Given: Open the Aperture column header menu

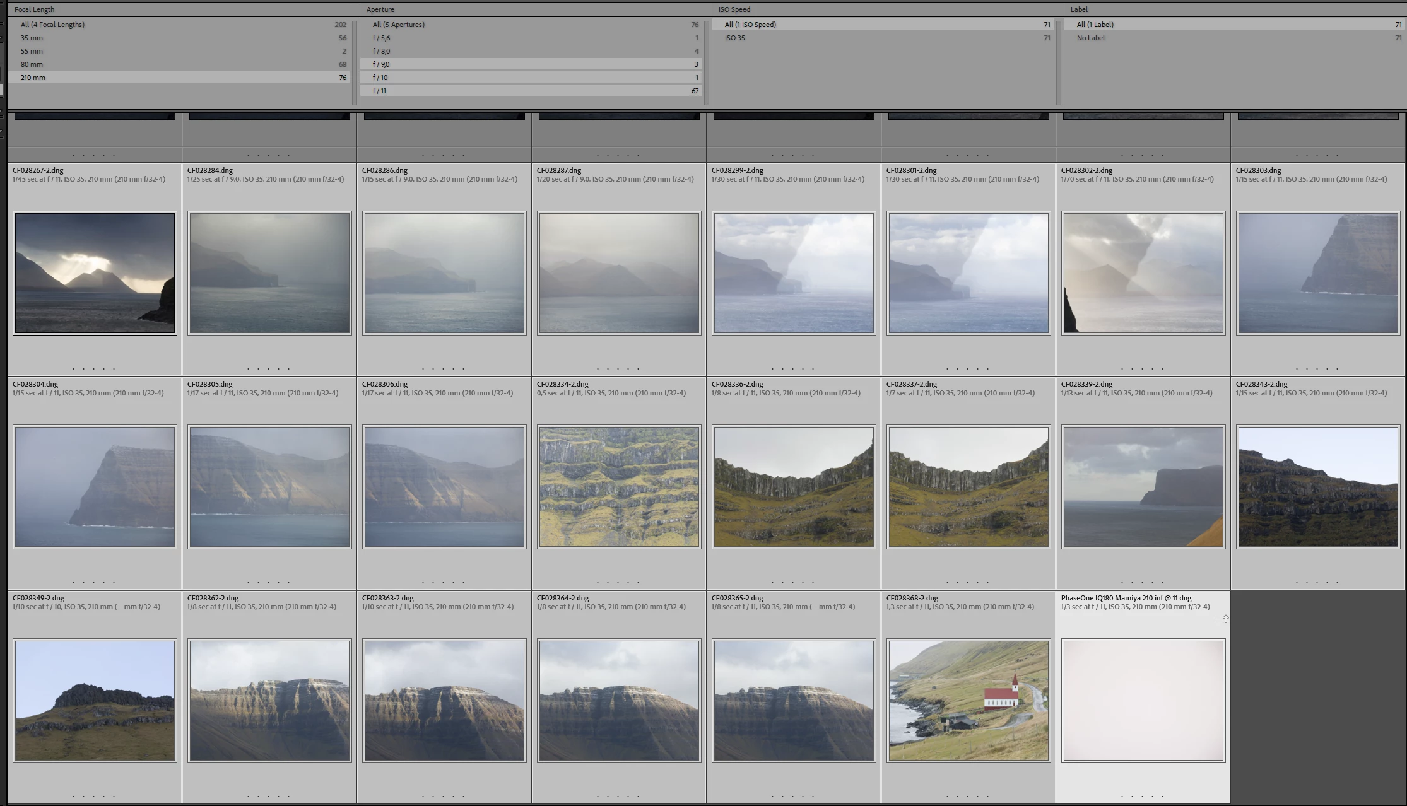Looking at the screenshot, I should click(x=380, y=9).
